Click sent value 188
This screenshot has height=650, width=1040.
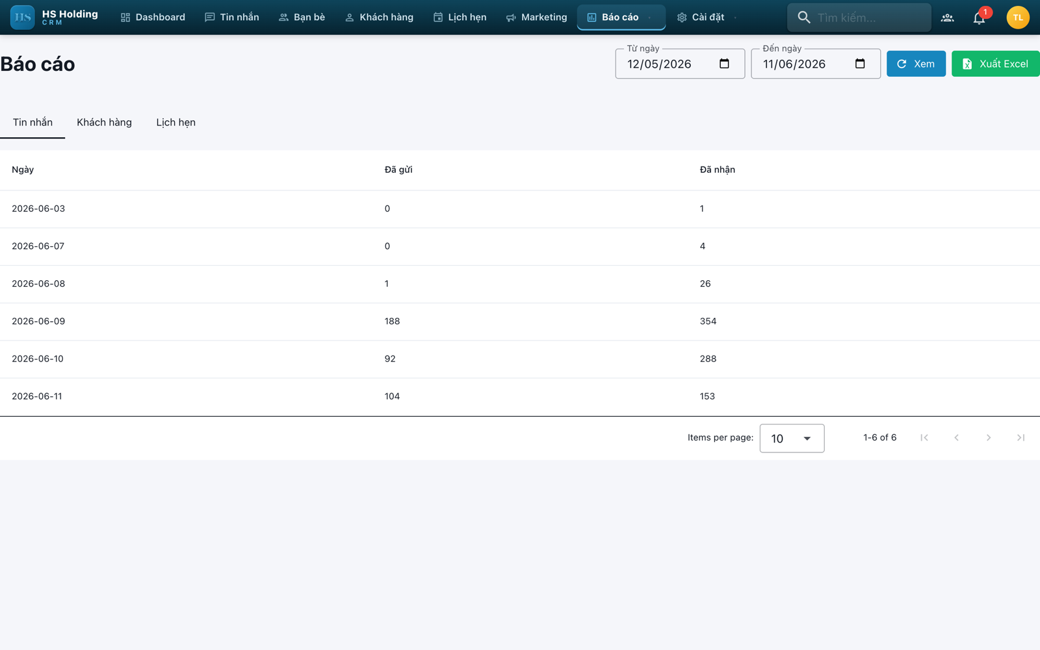click(392, 321)
